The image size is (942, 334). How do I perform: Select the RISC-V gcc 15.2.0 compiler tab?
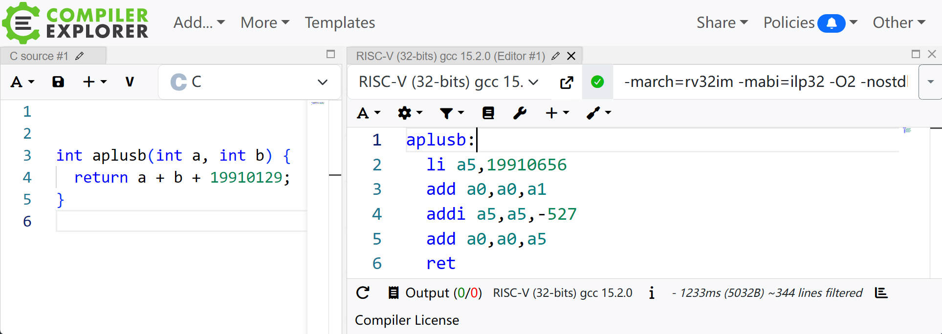coord(450,56)
